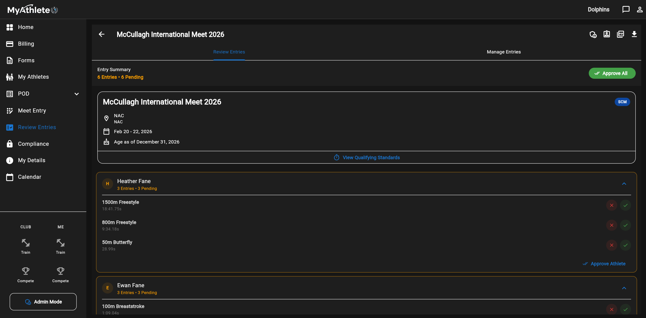646x318 pixels.
Task: Click the Me Train dumbbell icon
Action: pos(60,243)
